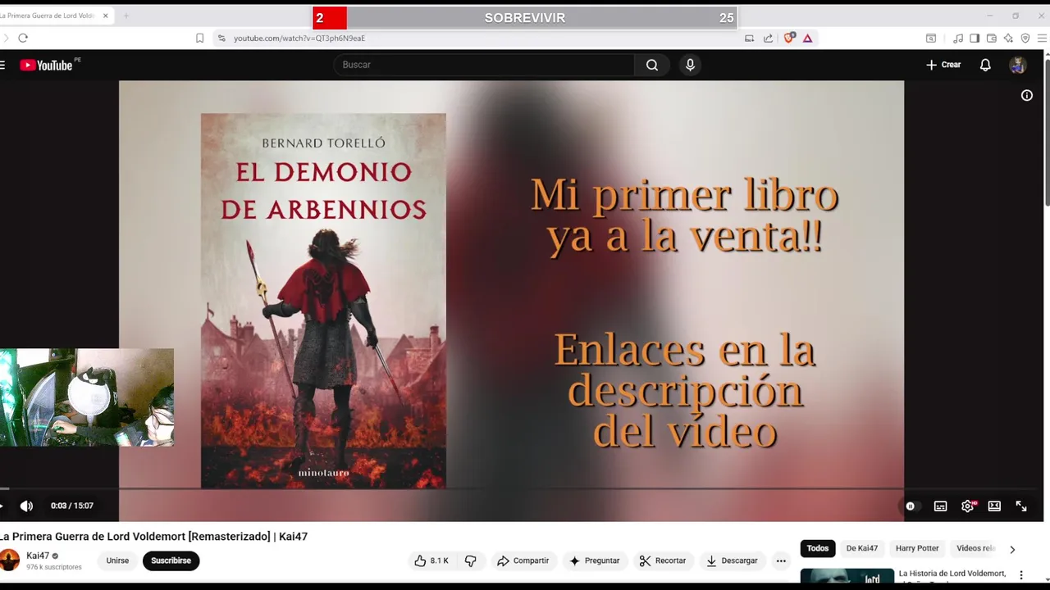Bookmark this page using the bookmark icon
The height and width of the screenshot is (590, 1050).
click(x=199, y=38)
